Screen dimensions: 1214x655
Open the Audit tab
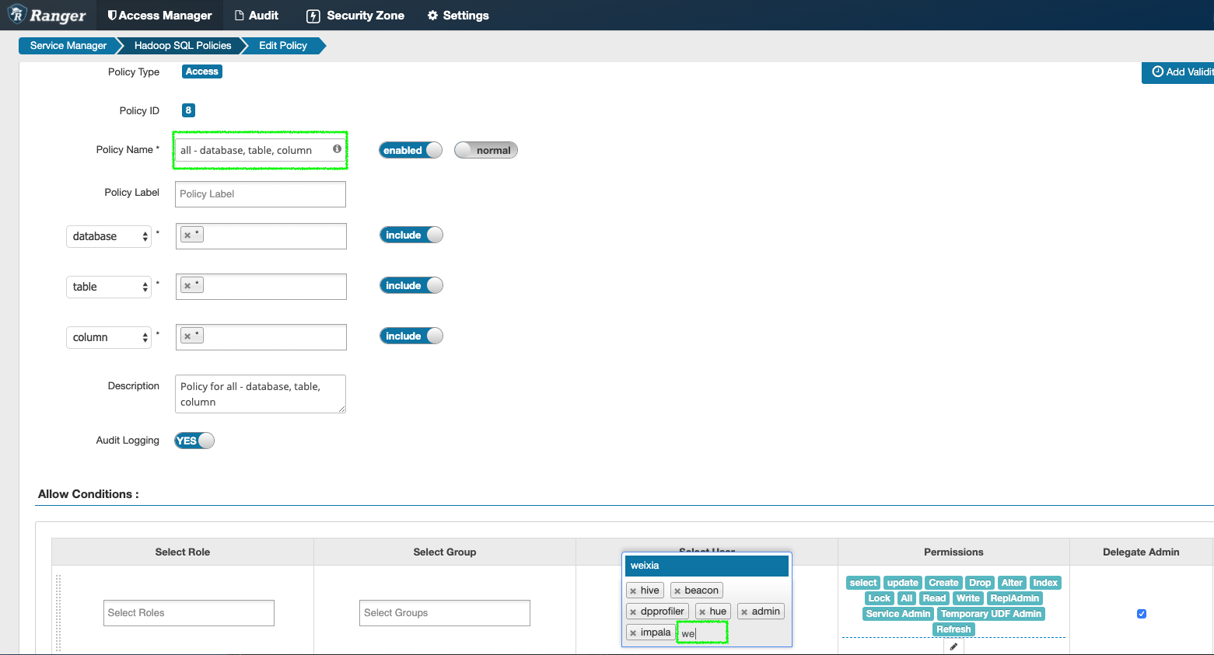coord(257,16)
